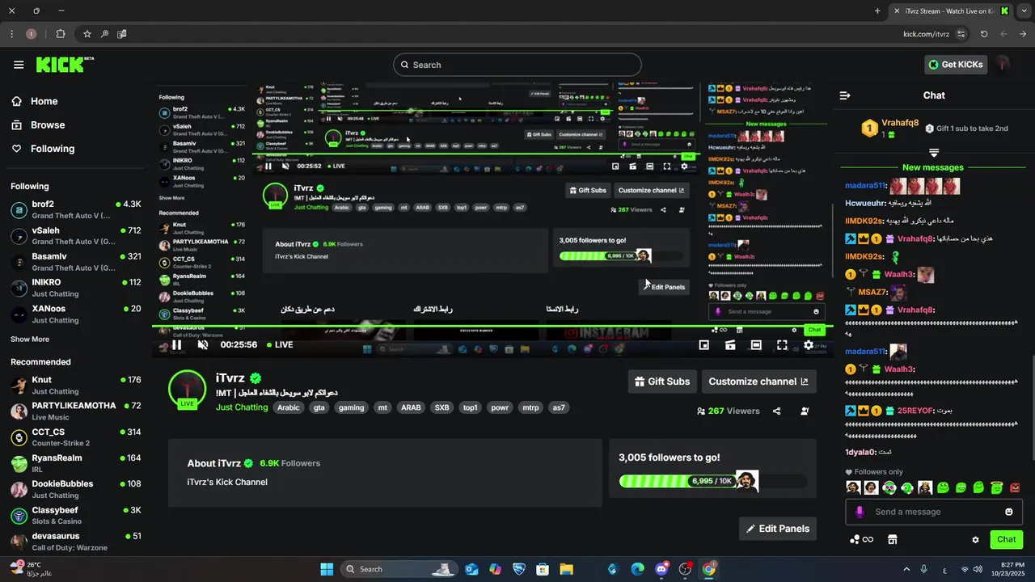This screenshot has width=1035, height=582.
Task: Open Customize channel link
Action: pyautogui.click(x=758, y=382)
